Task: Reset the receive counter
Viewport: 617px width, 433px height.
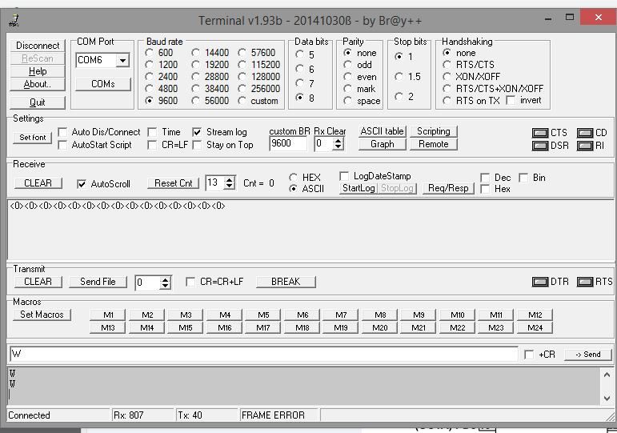Action: tap(173, 183)
